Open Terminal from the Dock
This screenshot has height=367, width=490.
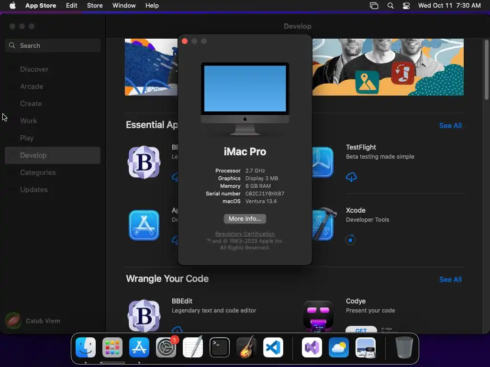[x=220, y=347]
